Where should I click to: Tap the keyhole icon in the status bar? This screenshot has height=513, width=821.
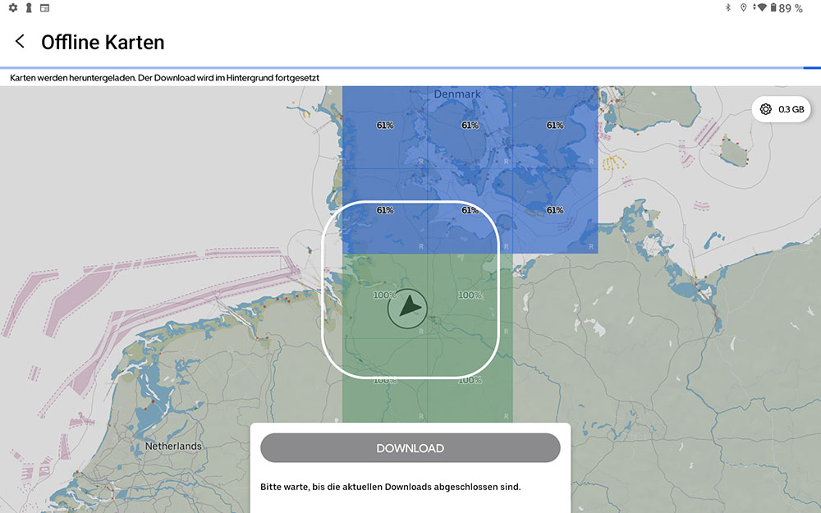[29, 8]
